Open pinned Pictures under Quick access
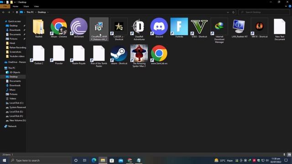 tap(13, 39)
